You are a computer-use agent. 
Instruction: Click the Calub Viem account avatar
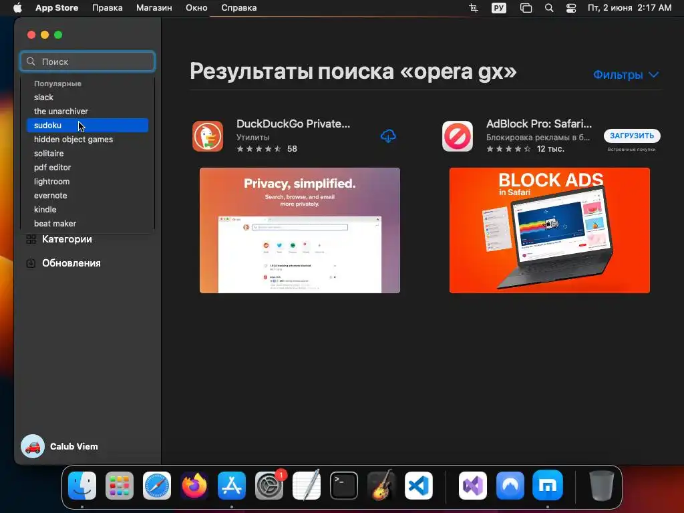33,446
